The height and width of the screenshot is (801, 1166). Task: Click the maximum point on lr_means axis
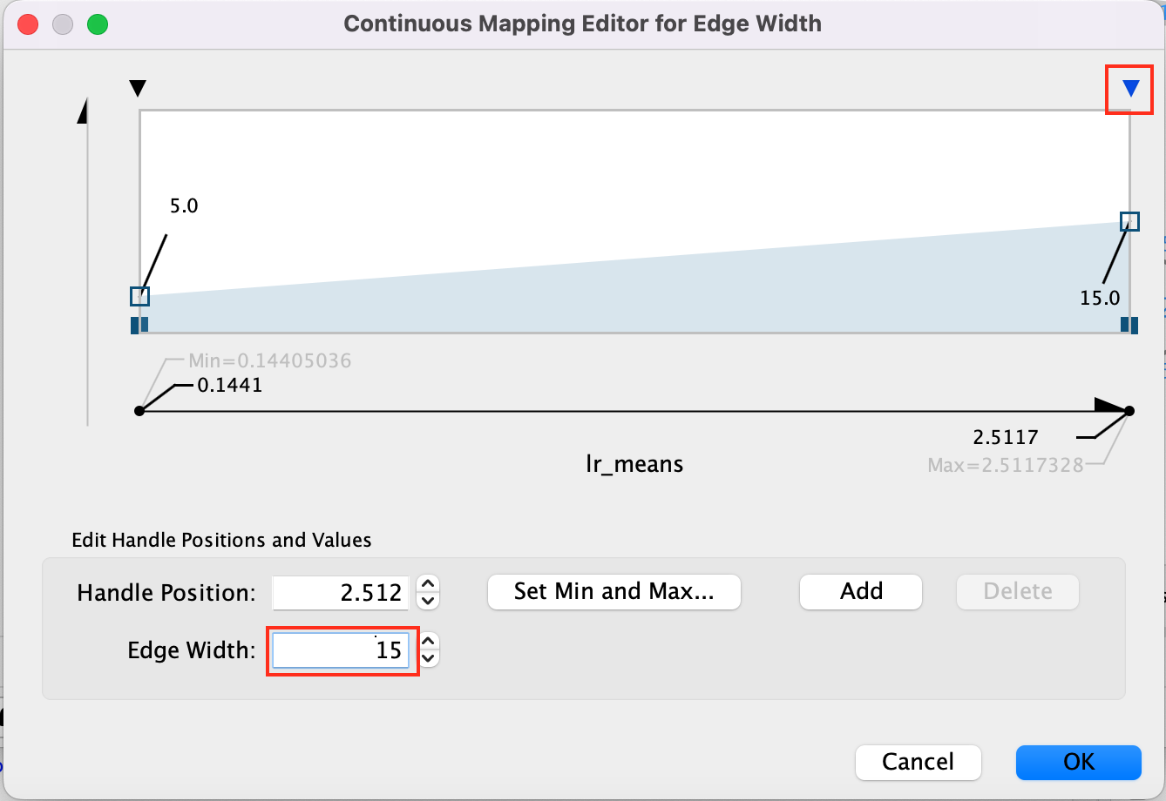pos(1129,411)
